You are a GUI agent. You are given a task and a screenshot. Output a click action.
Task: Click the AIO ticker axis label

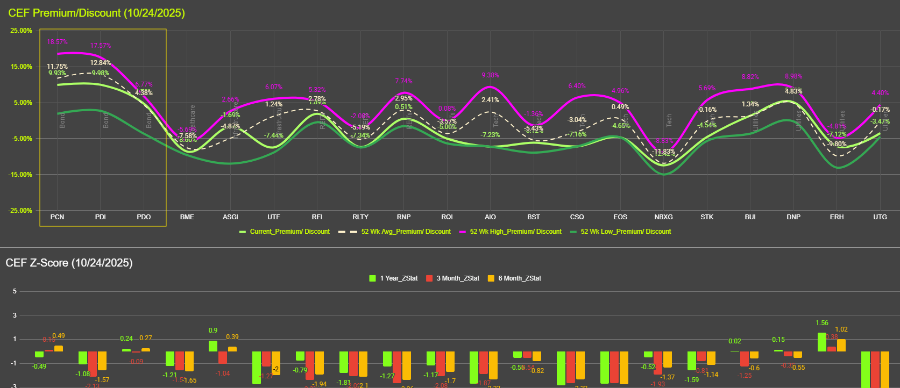click(490, 217)
